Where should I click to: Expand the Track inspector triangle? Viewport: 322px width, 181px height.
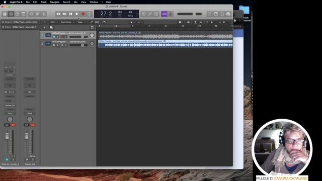pyautogui.click(x=3, y=27)
